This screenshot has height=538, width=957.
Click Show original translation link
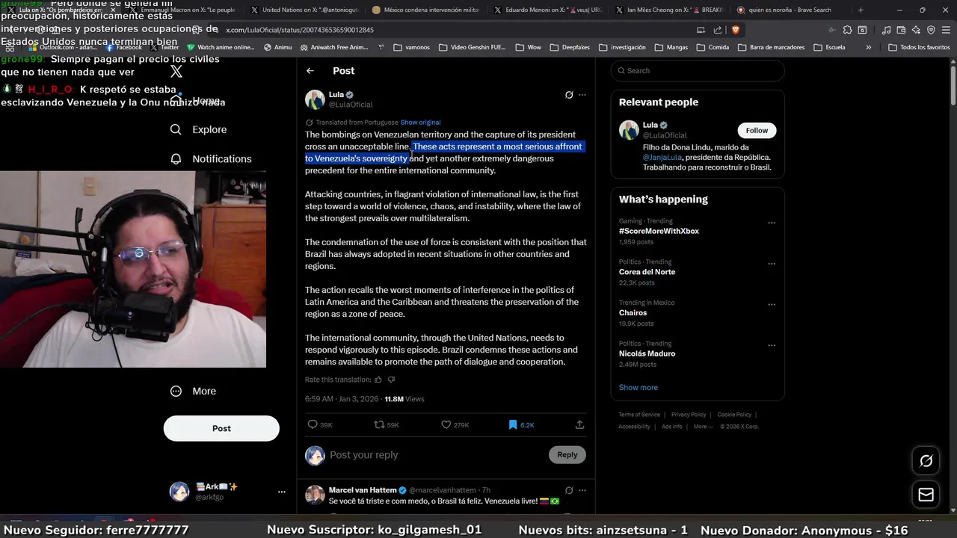pyautogui.click(x=420, y=123)
